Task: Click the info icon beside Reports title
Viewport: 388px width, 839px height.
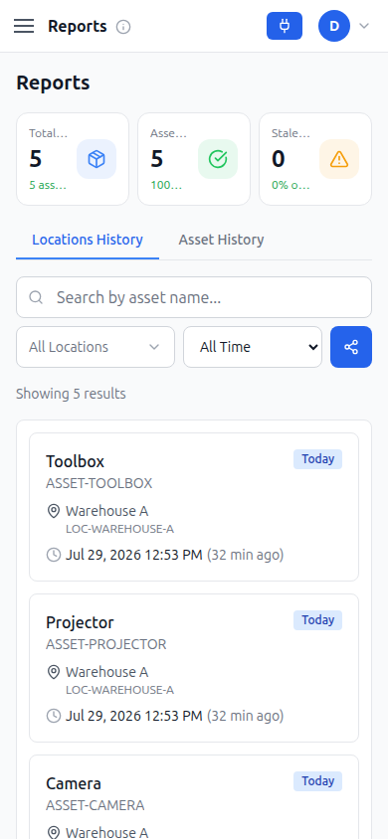Action: pyautogui.click(x=123, y=26)
